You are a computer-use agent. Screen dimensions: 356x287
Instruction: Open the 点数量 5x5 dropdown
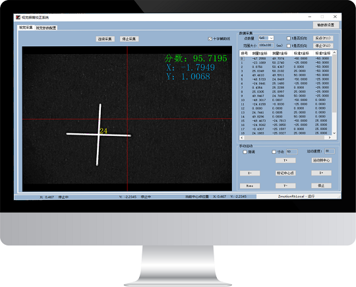pos(266,38)
